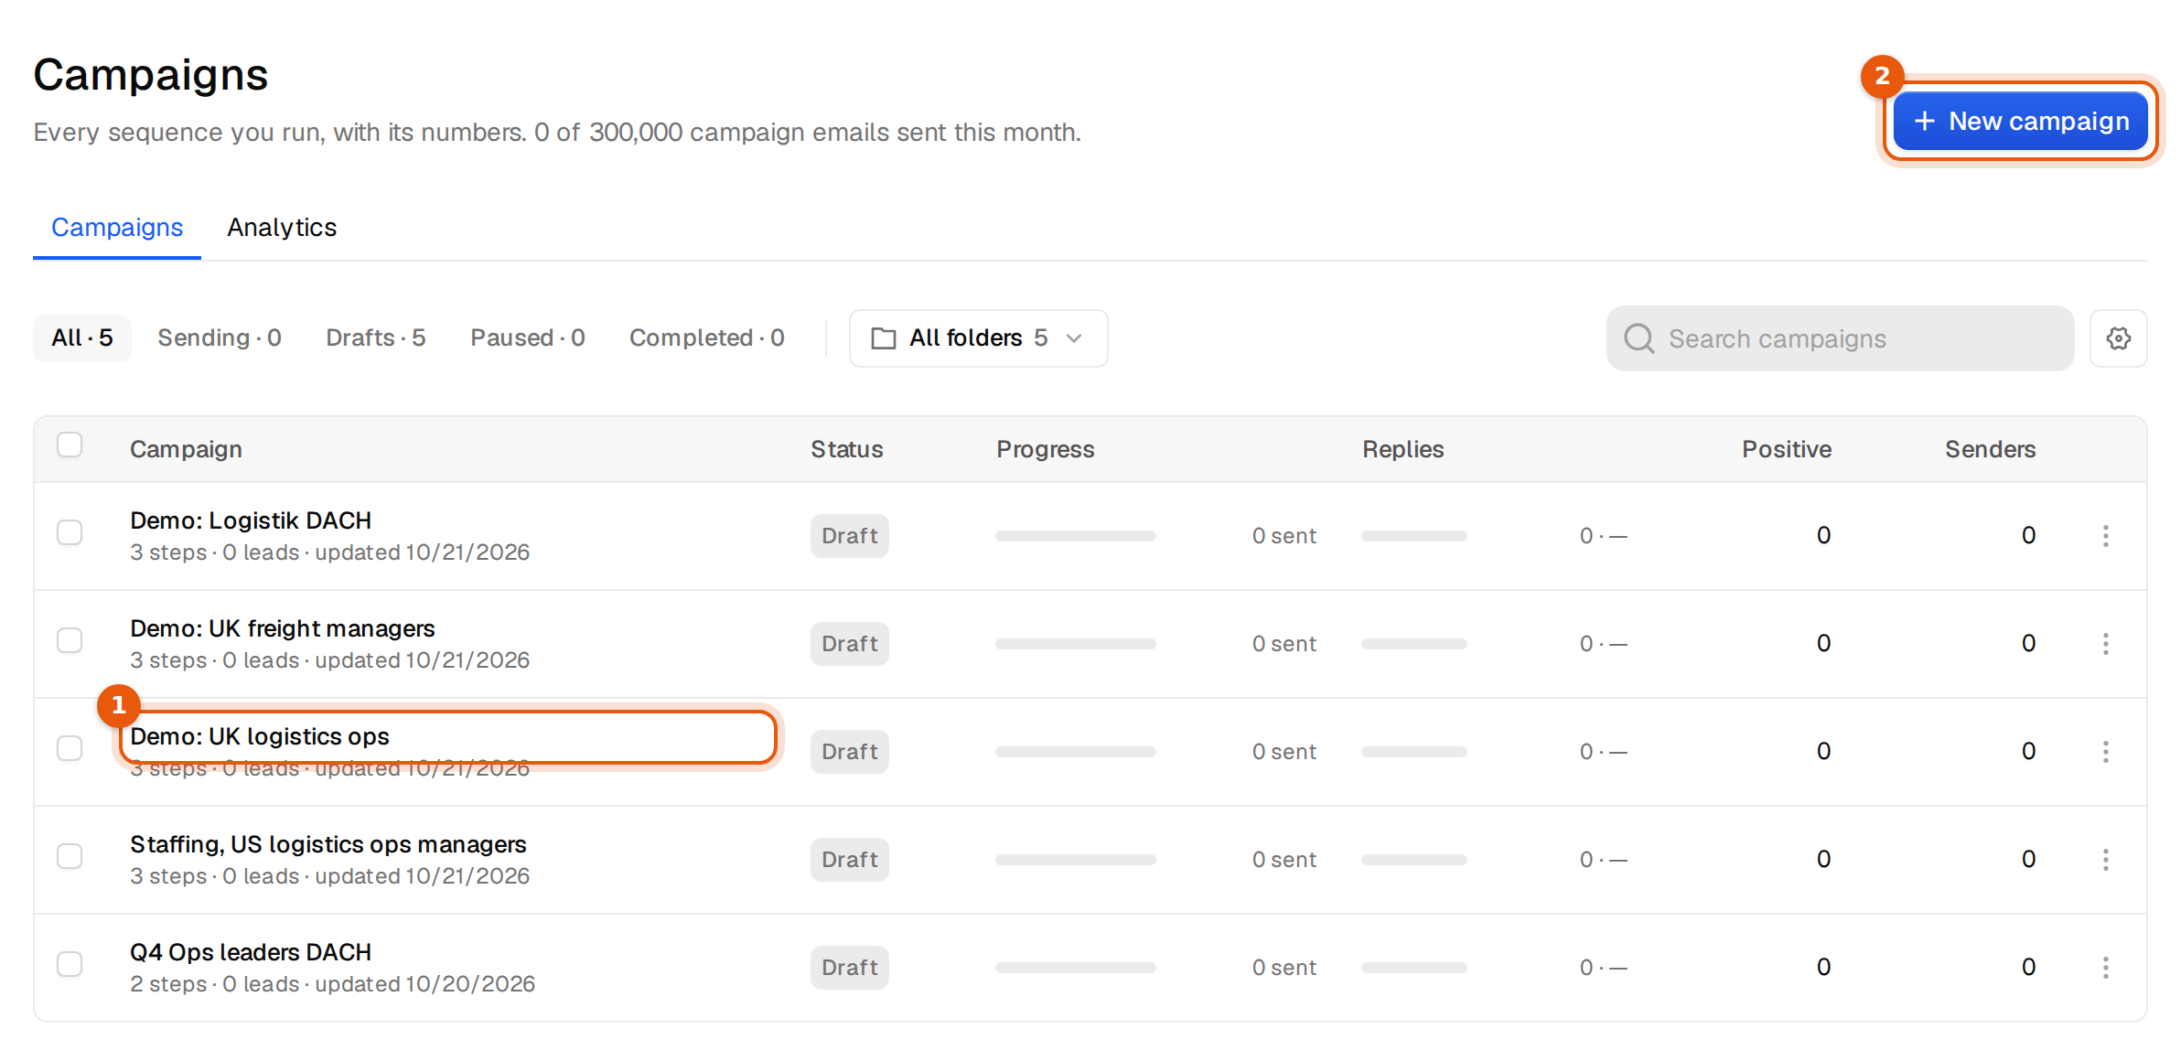
Task: Filter by Drafts · 5
Action: coord(376,338)
